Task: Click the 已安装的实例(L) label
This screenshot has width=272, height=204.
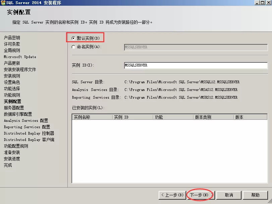Action: pyautogui.click(x=88, y=108)
